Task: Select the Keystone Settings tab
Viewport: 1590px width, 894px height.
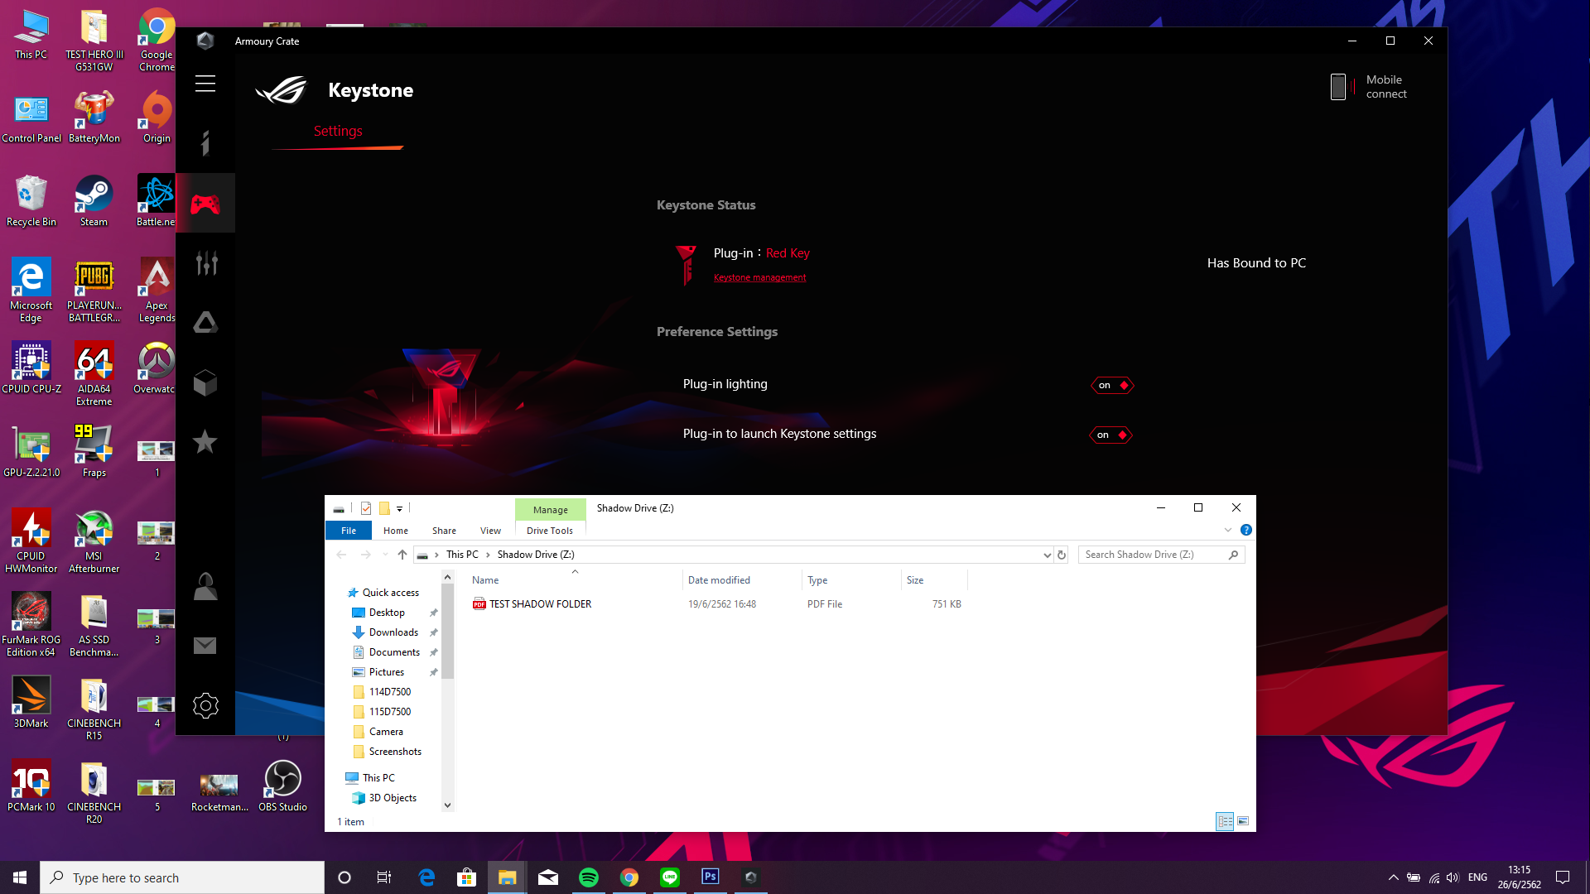Action: pos(338,131)
